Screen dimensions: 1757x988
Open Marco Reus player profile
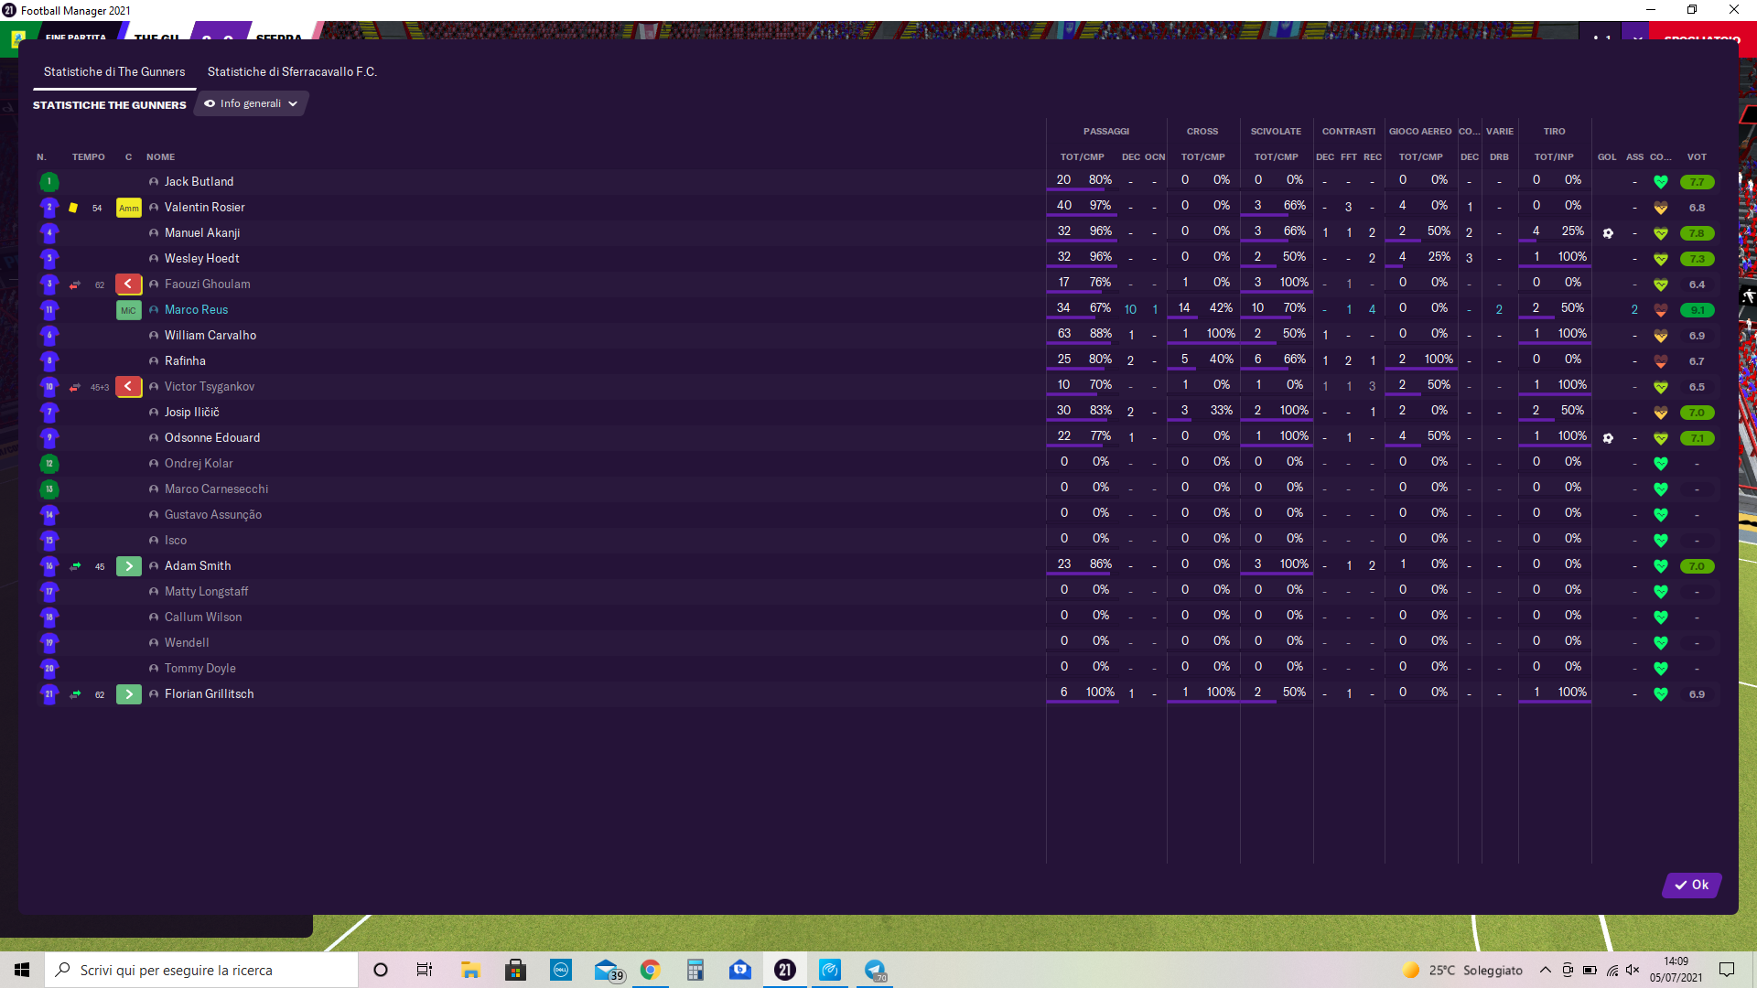[196, 310]
